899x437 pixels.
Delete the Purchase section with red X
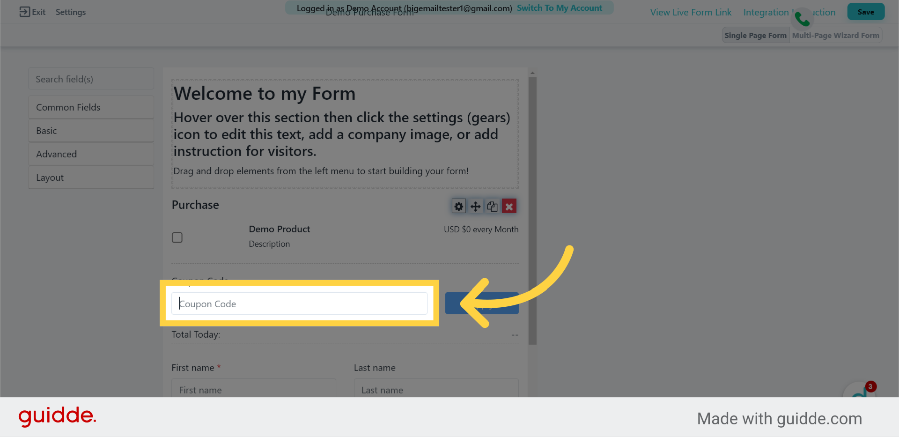click(509, 206)
